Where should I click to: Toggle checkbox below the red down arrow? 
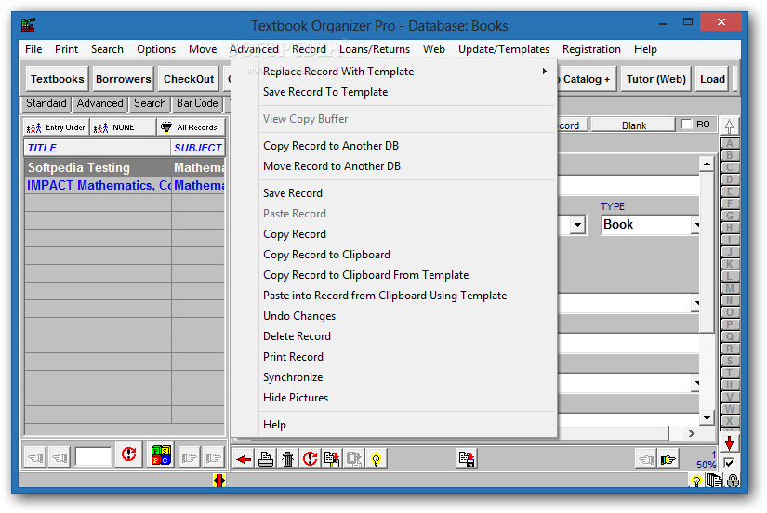coord(729,463)
